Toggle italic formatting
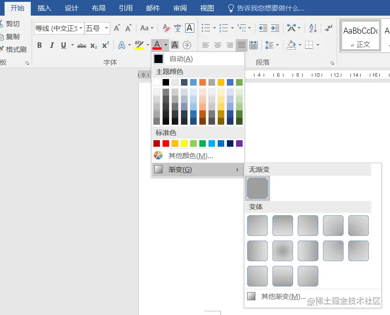The height and width of the screenshot is (315, 390). 52,46
